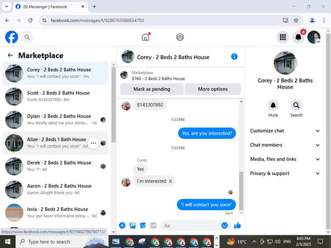Expand Media, files and links section
The image size is (331, 248).
(x=285, y=159)
